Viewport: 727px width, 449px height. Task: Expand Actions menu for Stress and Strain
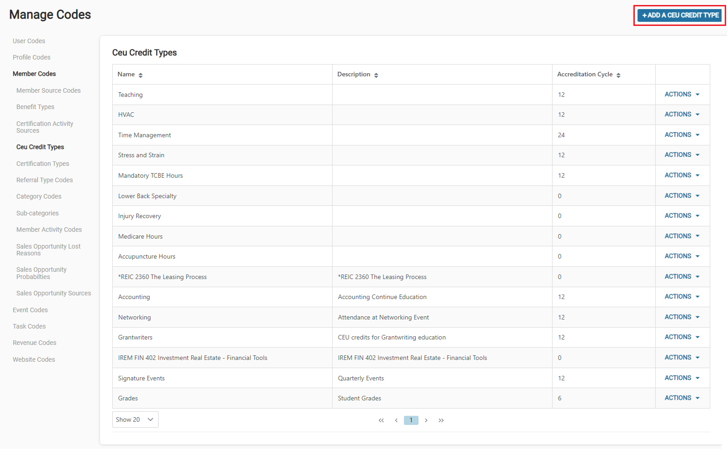click(x=682, y=155)
